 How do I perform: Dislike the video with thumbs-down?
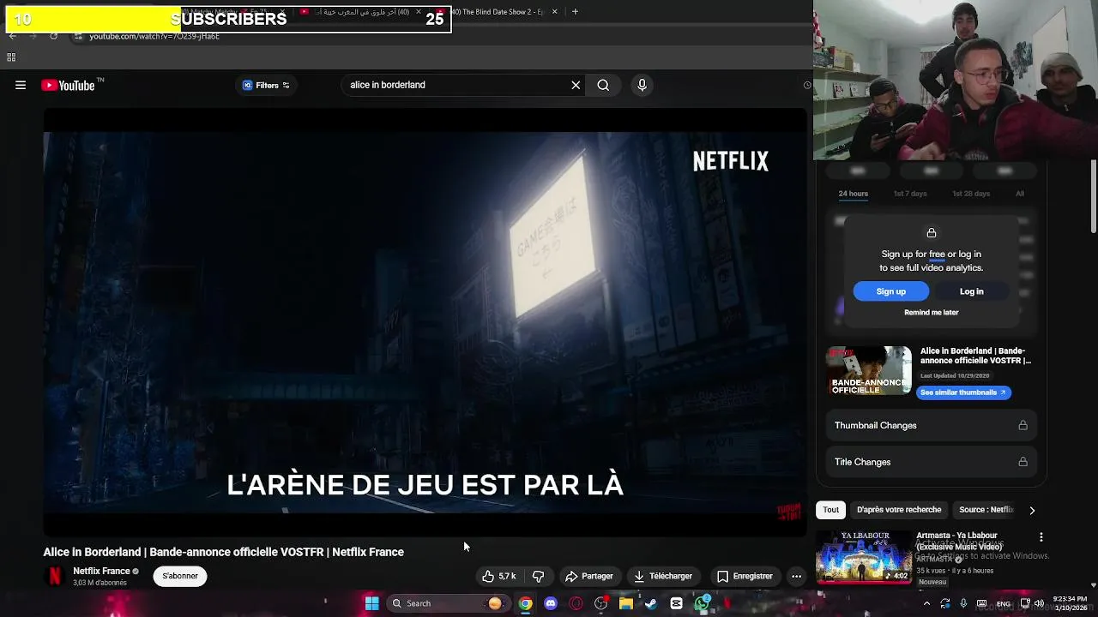click(539, 576)
